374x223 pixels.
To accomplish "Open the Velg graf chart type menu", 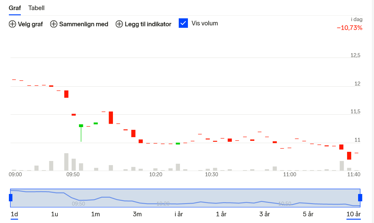I will (30, 24).
